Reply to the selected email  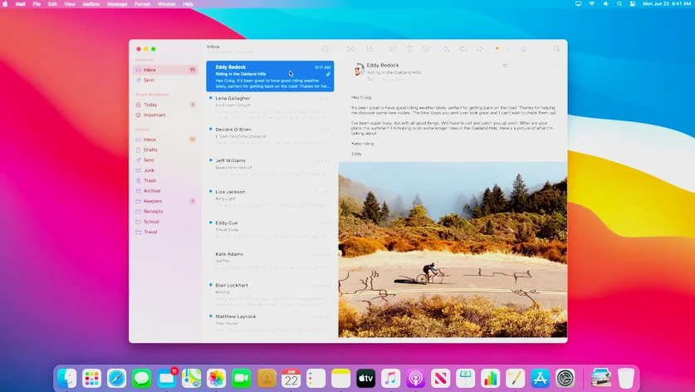[446, 49]
